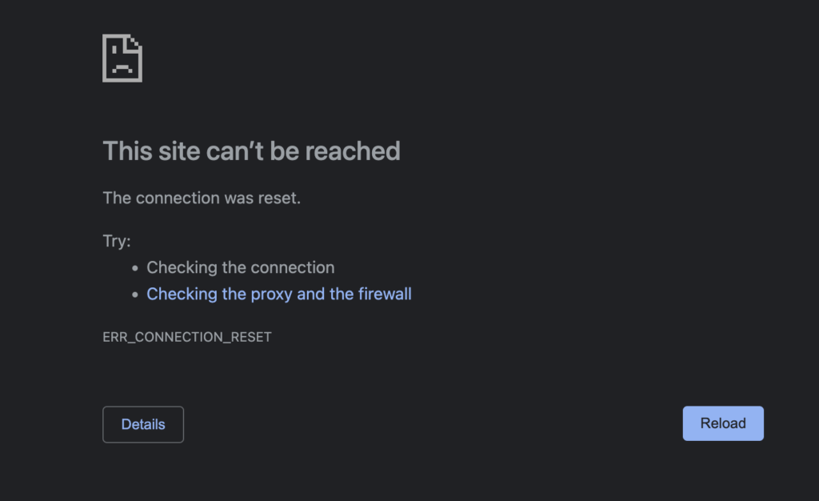Click the word "RESET" in the error code
This screenshot has width=819, height=501.
(x=251, y=337)
